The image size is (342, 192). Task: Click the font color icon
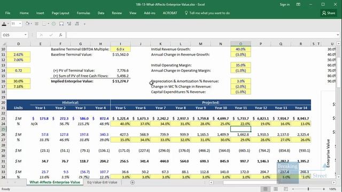click(x=4, y=23)
